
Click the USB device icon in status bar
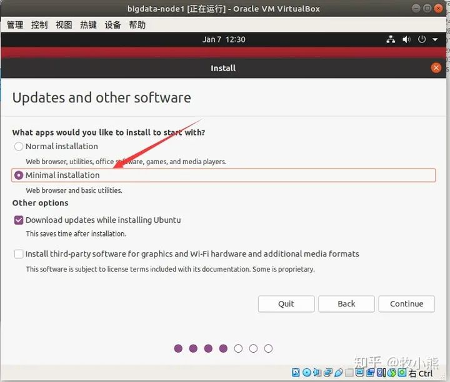tap(339, 372)
